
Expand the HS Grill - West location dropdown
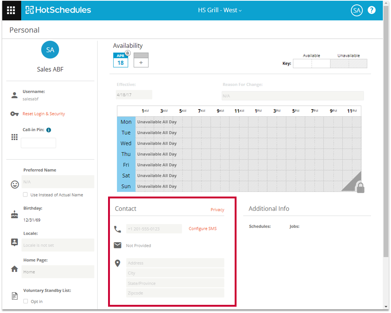click(220, 10)
